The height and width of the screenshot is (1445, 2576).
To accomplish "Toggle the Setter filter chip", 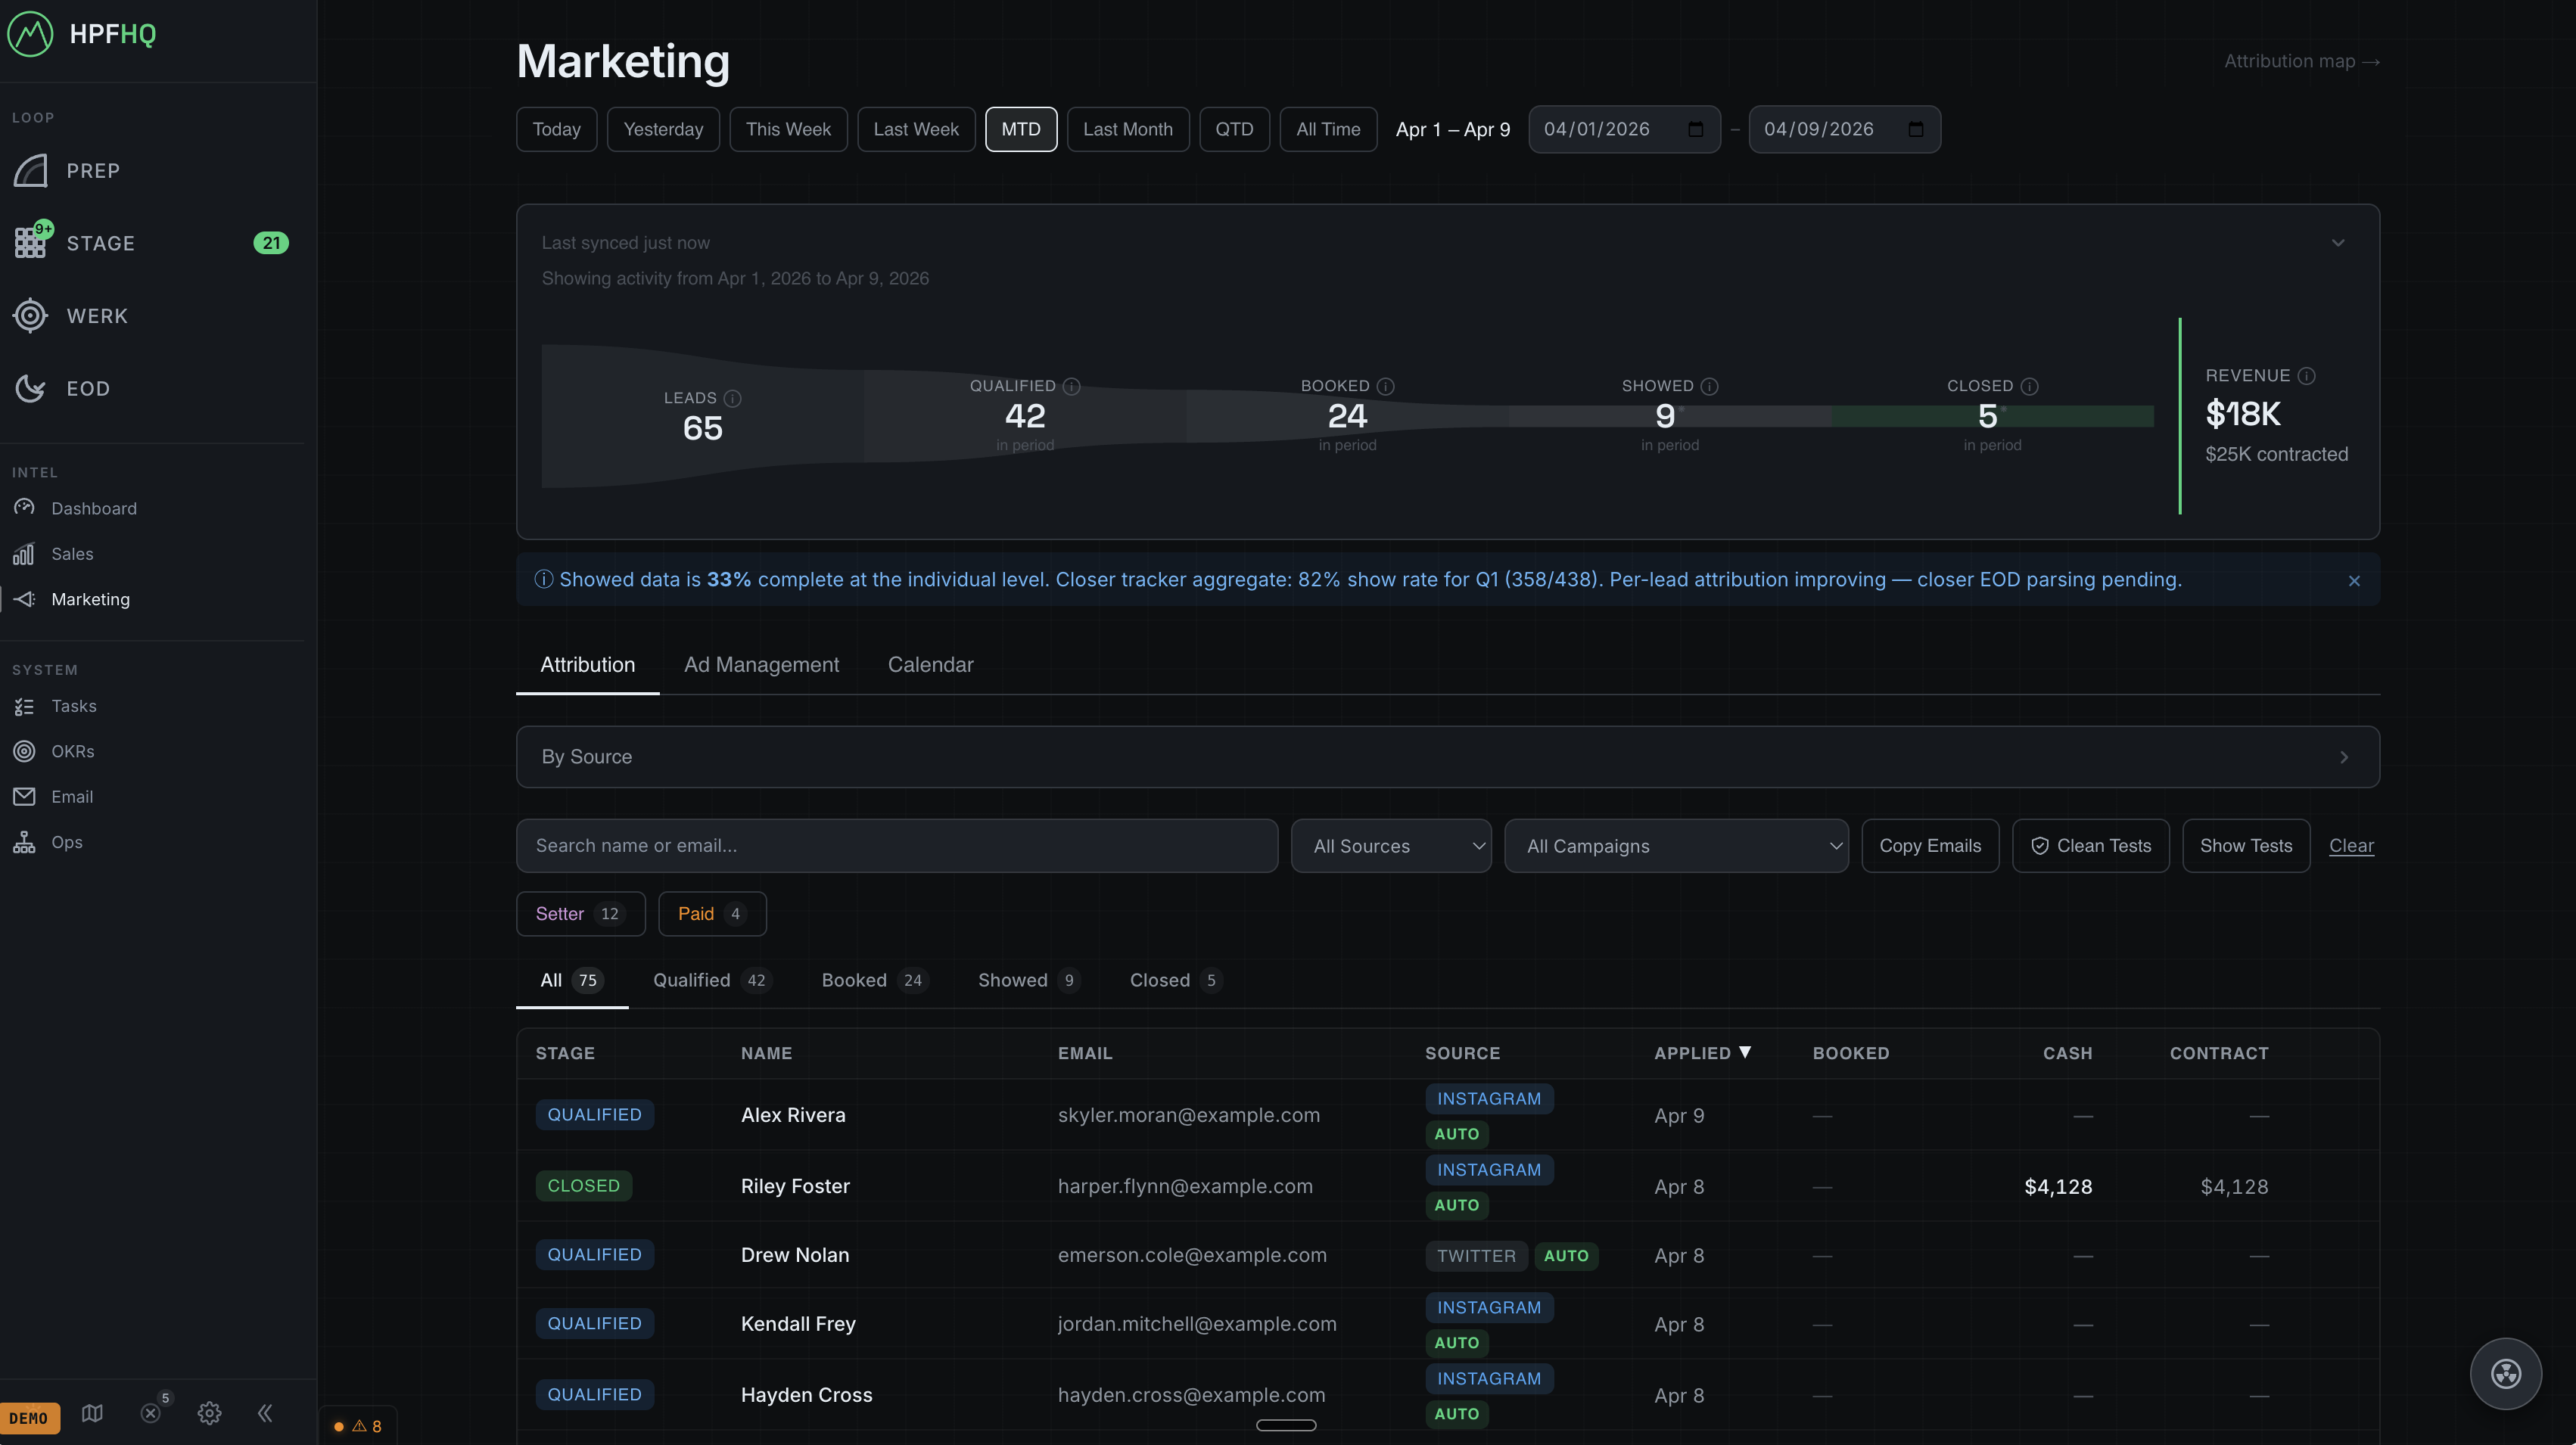I will click(580, 913).
